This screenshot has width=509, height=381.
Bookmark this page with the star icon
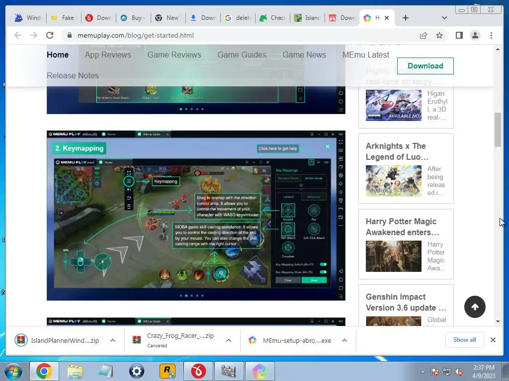439,35
